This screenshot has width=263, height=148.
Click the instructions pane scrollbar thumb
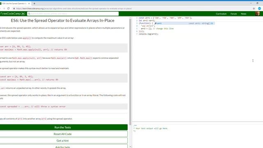click(130, 72)
